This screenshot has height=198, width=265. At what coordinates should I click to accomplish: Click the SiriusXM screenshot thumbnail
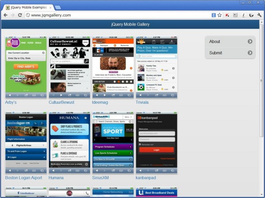coord(113,142)
